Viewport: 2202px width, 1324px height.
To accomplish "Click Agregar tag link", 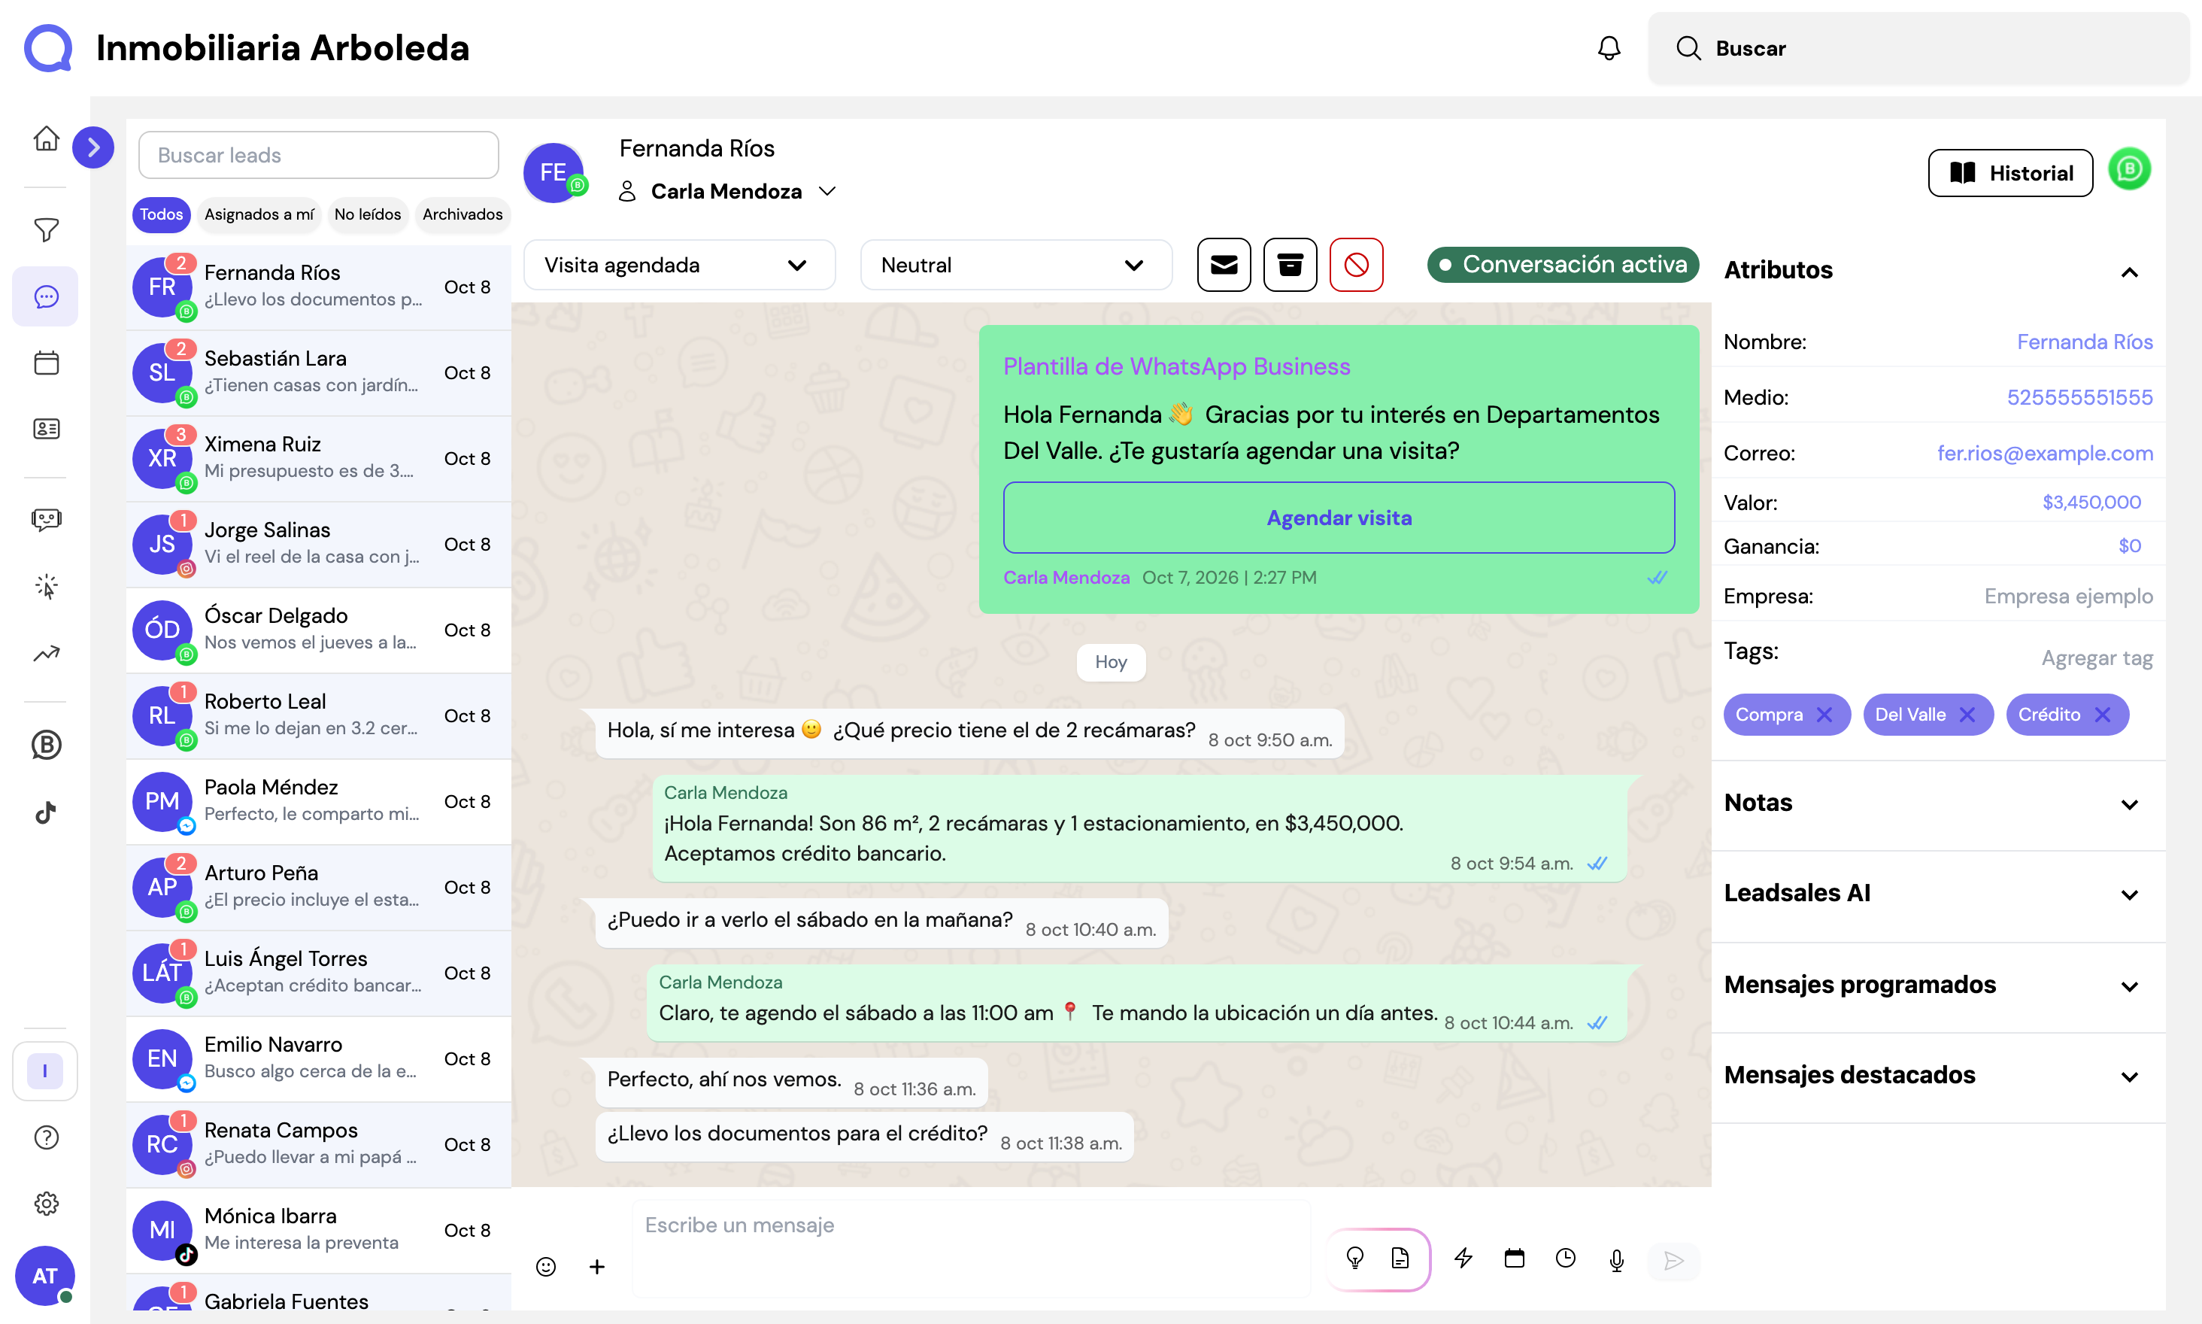I will tap(2097, 657).
